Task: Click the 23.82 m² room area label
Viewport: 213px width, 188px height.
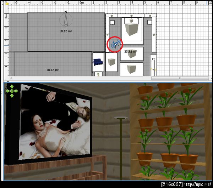Action: [x=131, y=52]
